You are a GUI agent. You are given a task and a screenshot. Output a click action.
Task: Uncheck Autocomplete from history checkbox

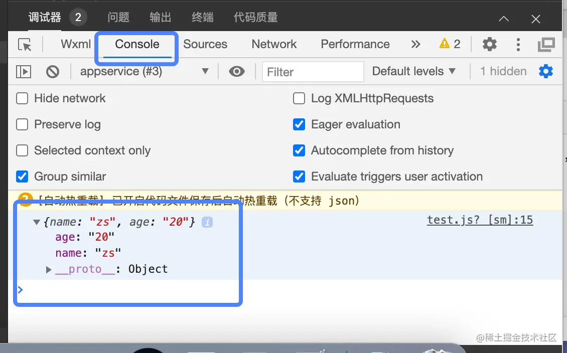[299, 150]
